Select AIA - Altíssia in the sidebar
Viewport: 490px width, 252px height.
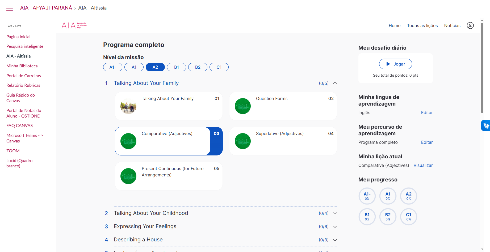coord(18,56)
